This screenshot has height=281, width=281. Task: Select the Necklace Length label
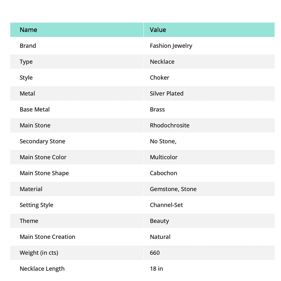42,269
